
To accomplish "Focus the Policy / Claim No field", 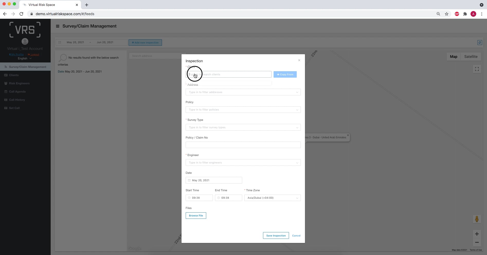I will point(243,145).
